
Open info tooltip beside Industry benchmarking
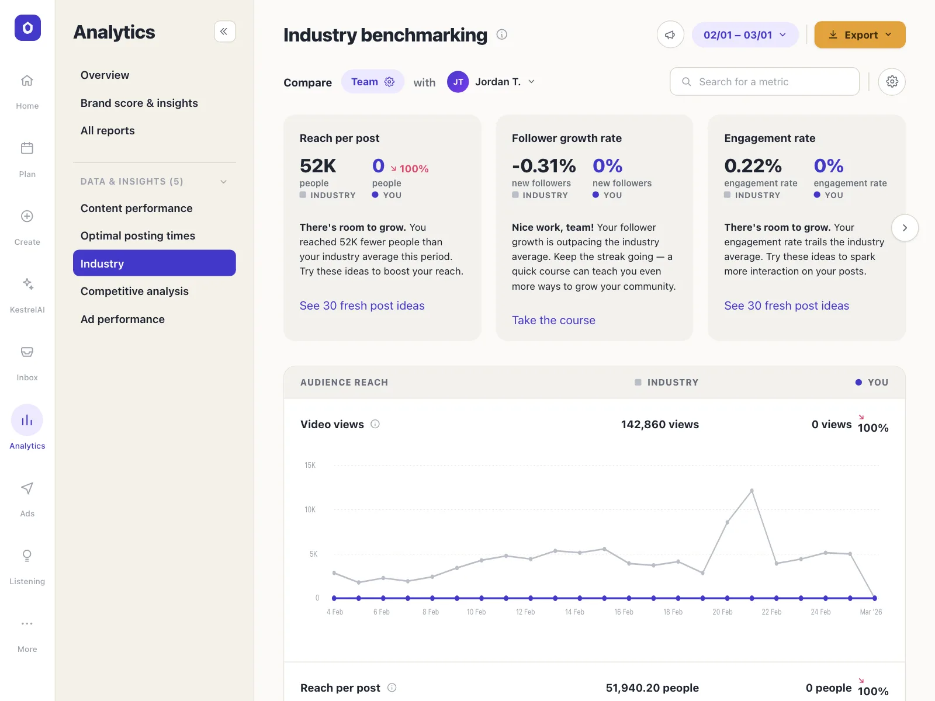(x=502, y=34)
